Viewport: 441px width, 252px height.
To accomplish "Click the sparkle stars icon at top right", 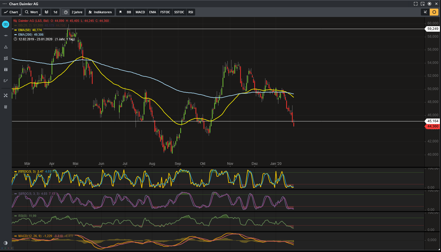I will point(425,12).
